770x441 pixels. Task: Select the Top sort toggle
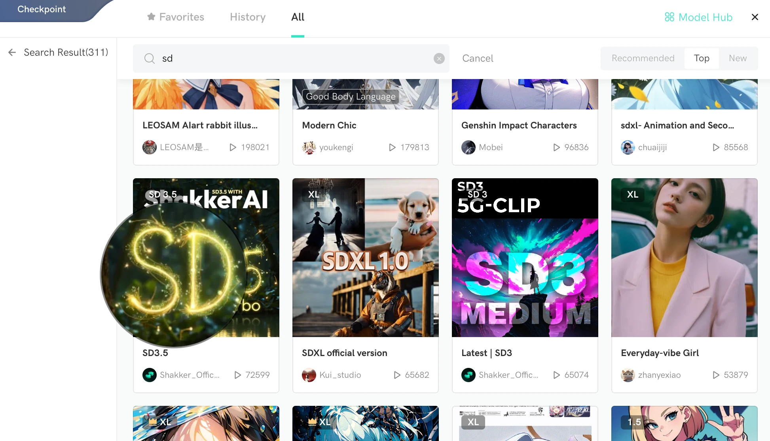[702, 58]
